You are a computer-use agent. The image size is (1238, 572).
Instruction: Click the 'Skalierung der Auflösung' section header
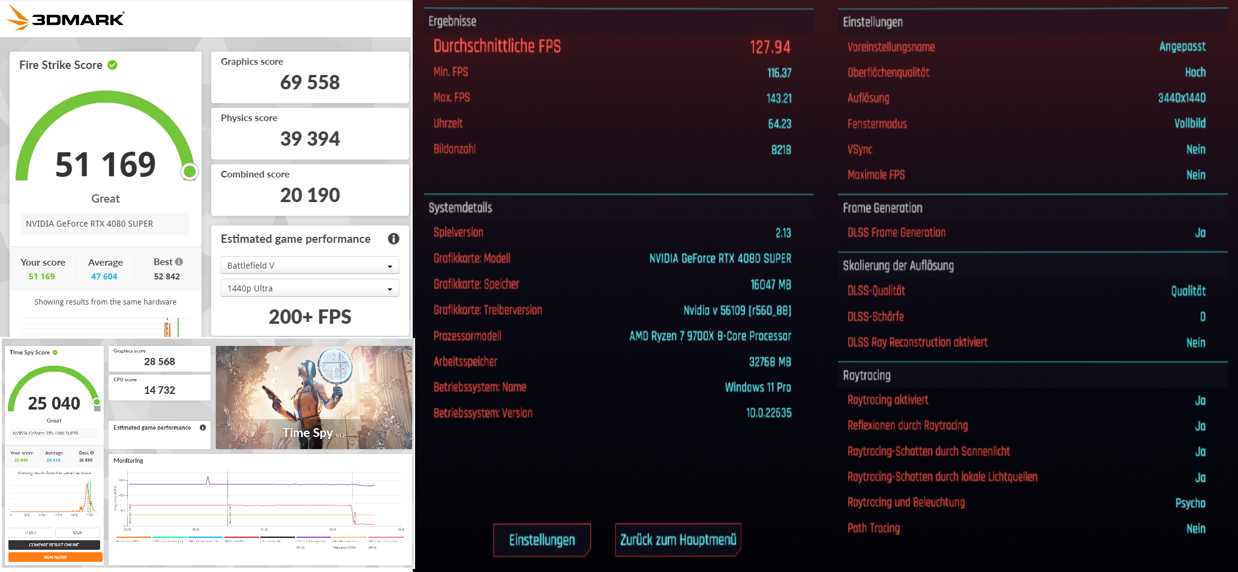898,266
